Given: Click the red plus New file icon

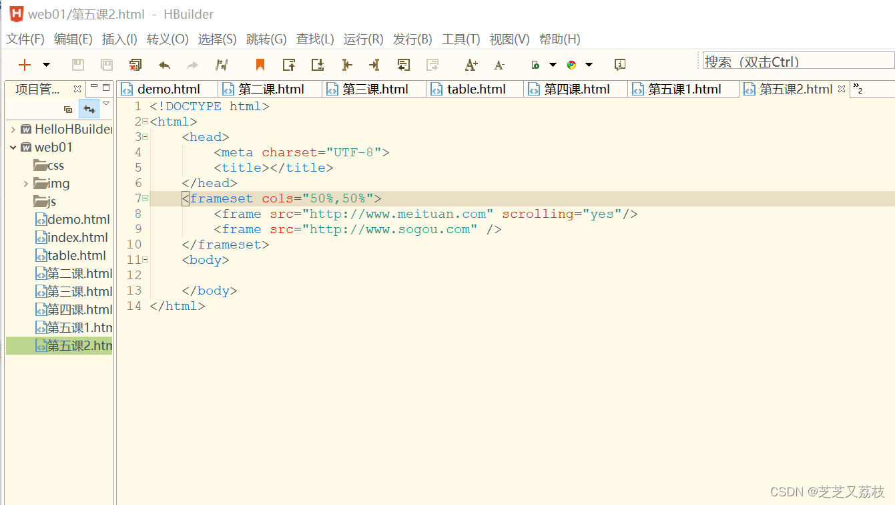Looking at the screenshot, I should click(25, 65).
